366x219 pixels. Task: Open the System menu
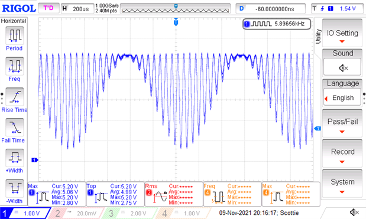(342, 184)
